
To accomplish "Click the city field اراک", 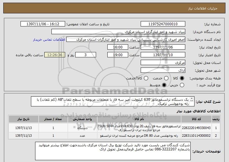I will (163, 70).
